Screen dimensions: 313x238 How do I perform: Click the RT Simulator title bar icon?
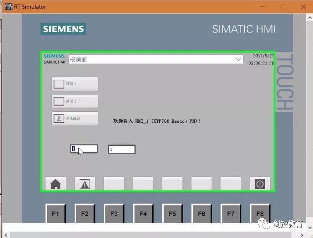coord(9,7)
